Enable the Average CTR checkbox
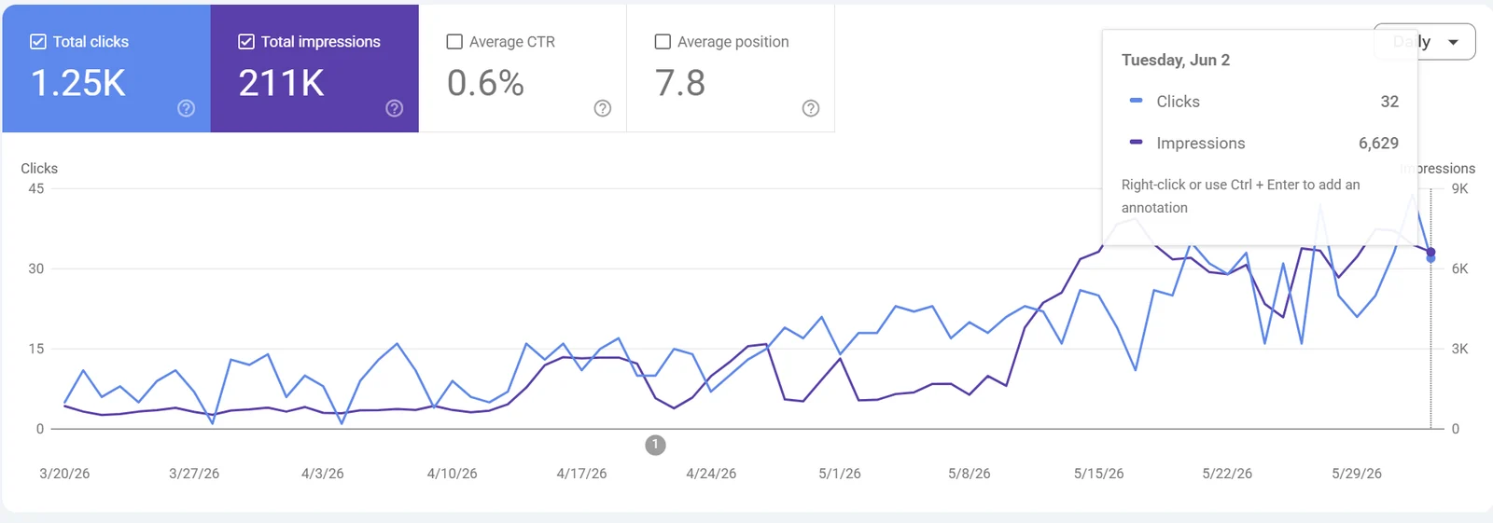1493x523 pixels. [x=454, y=42]
